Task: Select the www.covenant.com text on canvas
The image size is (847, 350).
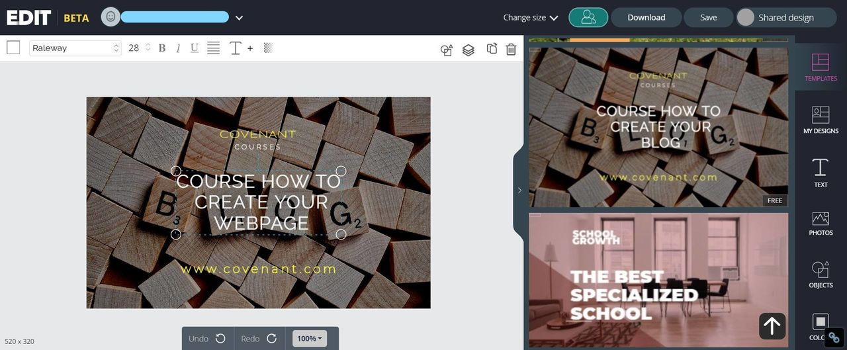Action: [x=259, y=269]
